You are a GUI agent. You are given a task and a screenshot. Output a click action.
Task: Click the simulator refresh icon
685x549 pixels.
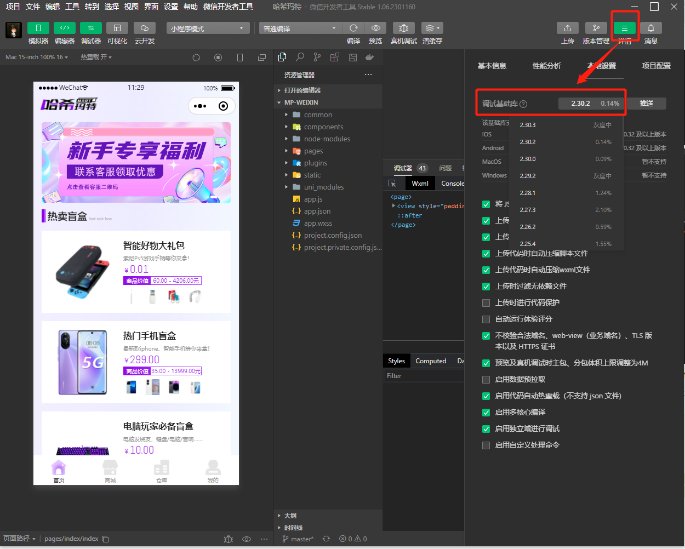196,58
